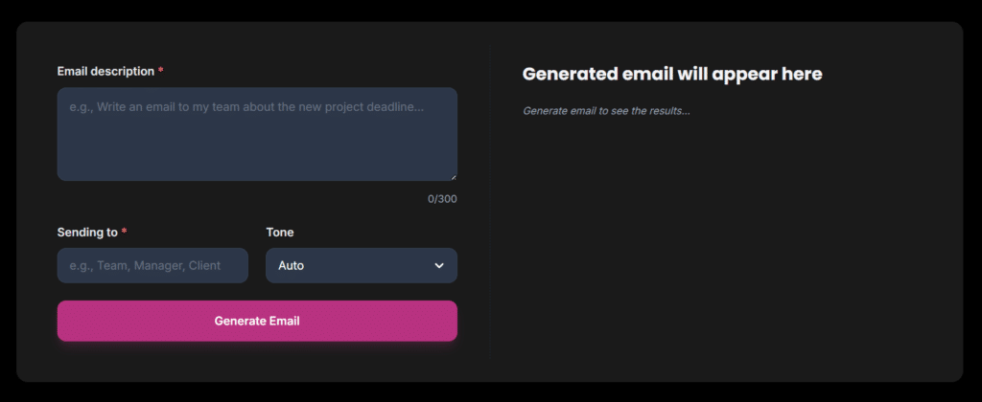Open the Tone dropdown
Image resolution: width=982 pixels, height=402 pixels.
point(361,265)
